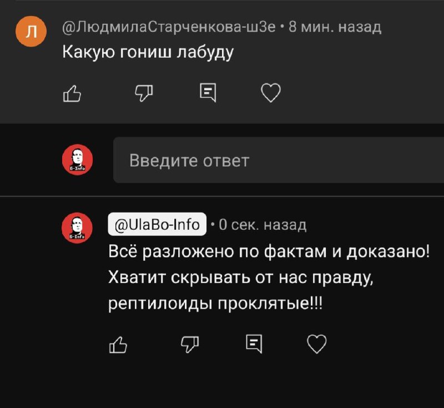The height and width of the screenshot is (408, 444).
Task: Open the @UlaBo-Info channel badge
Action: 157,224
